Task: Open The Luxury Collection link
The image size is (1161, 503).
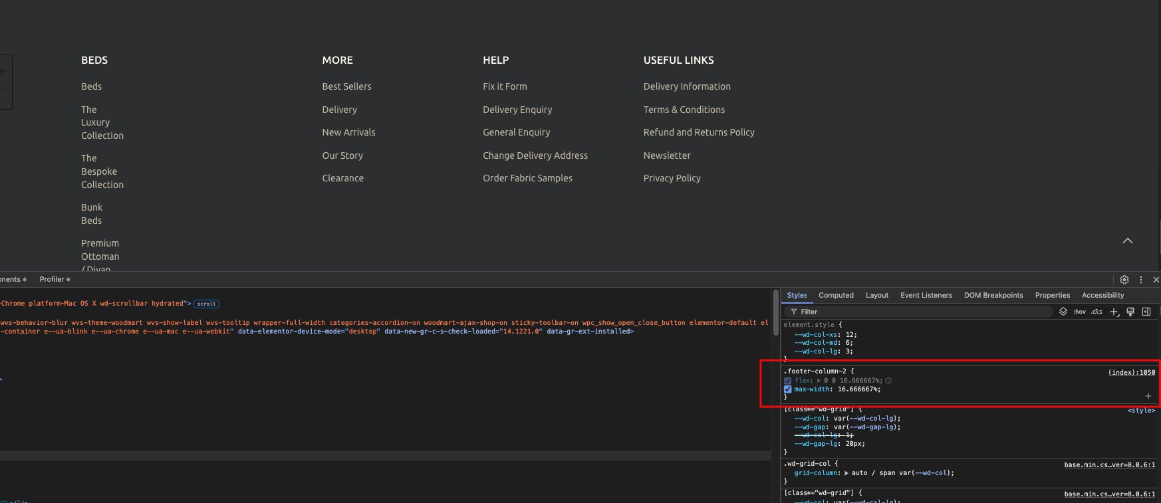Action: (102, 122)
